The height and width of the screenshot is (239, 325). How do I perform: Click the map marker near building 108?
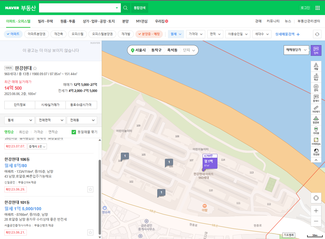click(x=125, y=156)
